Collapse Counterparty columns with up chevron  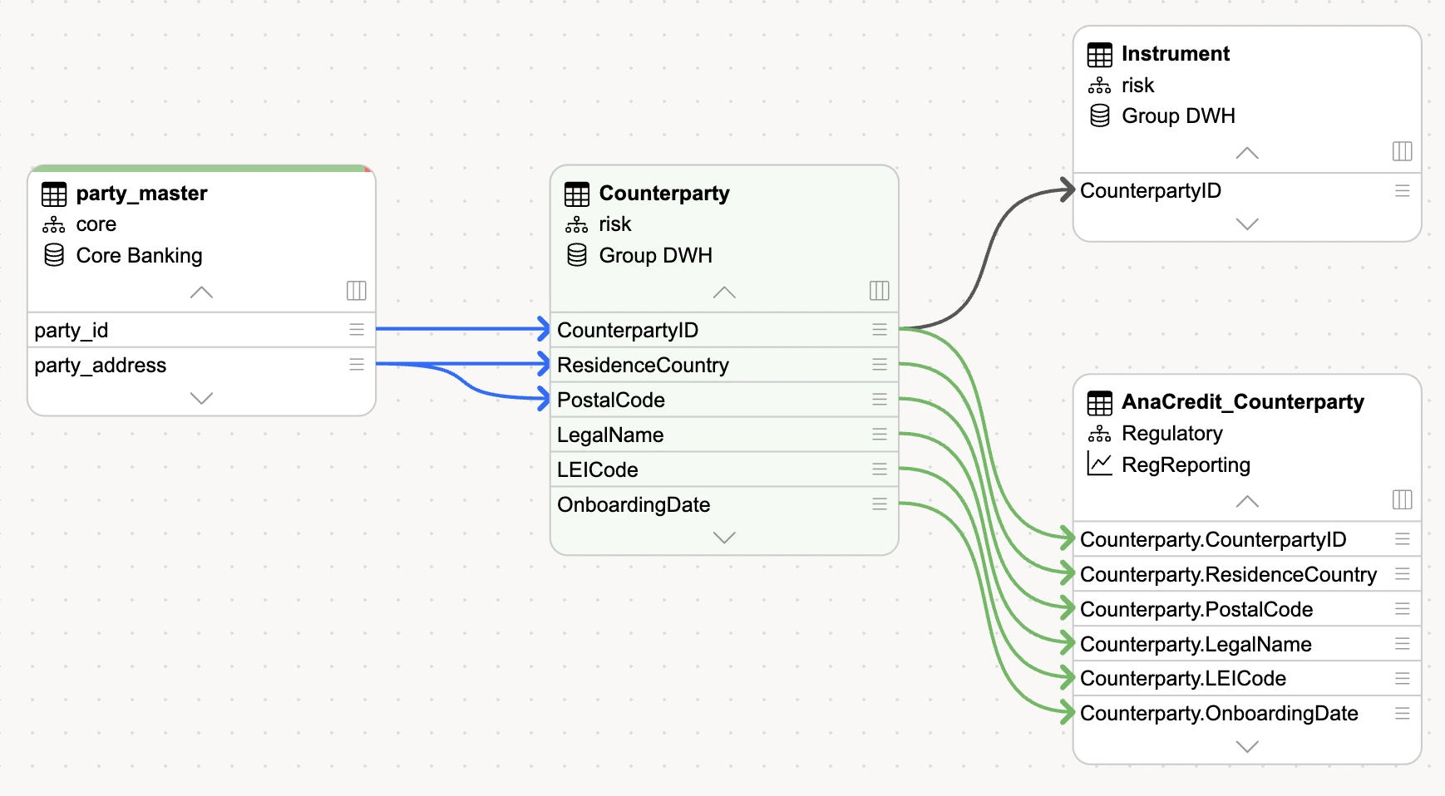coord(724,292)
